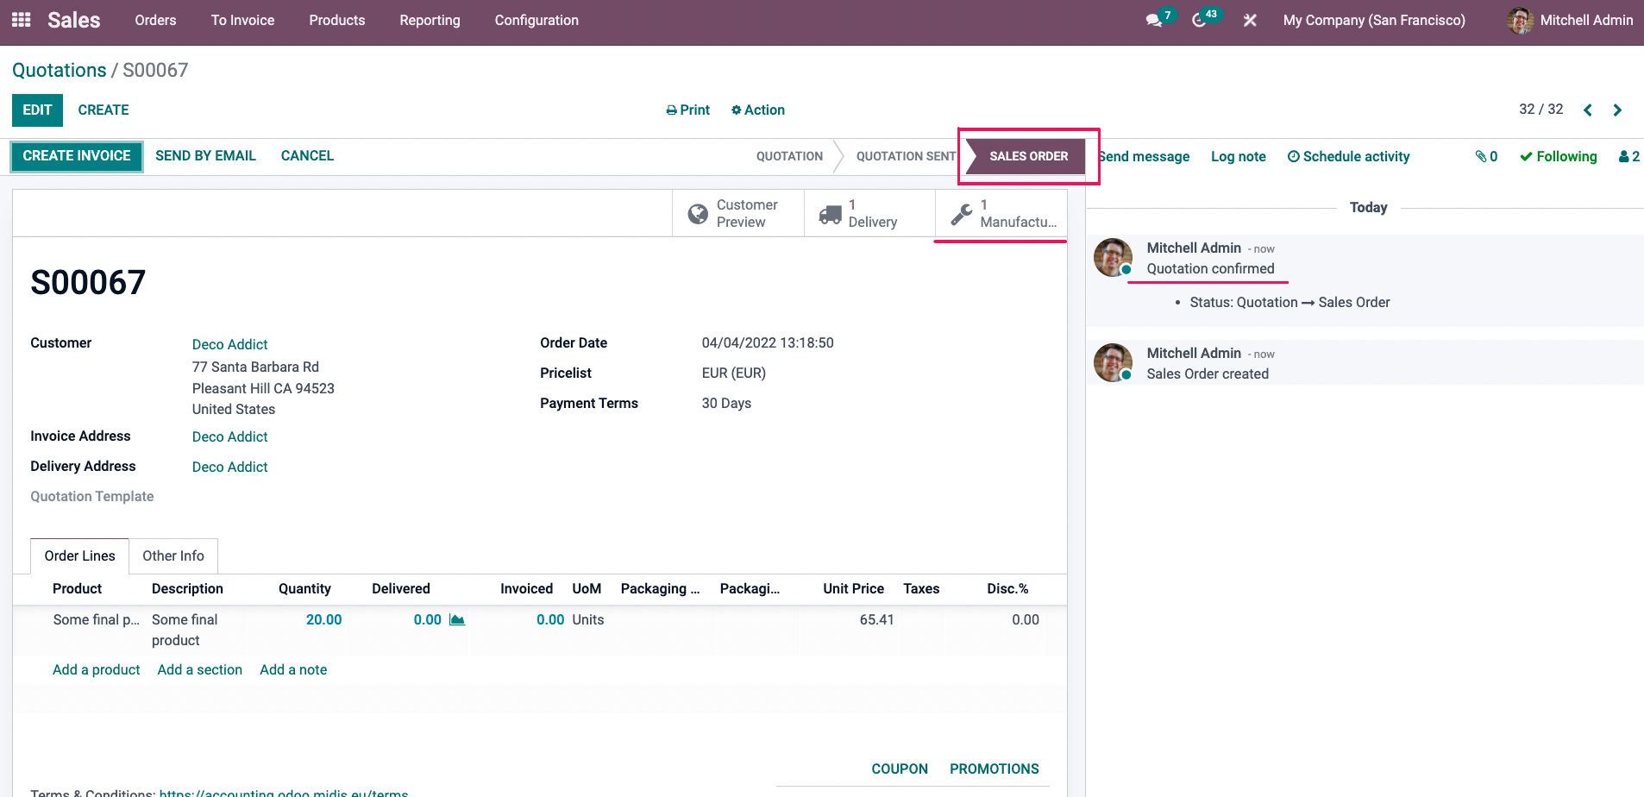The height and width of the screenshot is (797, 1644).
Task: Click Add a section link
Action: (x=199, y=670)
